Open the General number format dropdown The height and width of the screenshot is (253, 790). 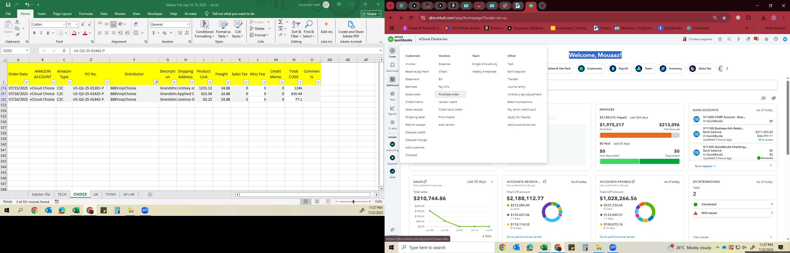click(188, 24)
